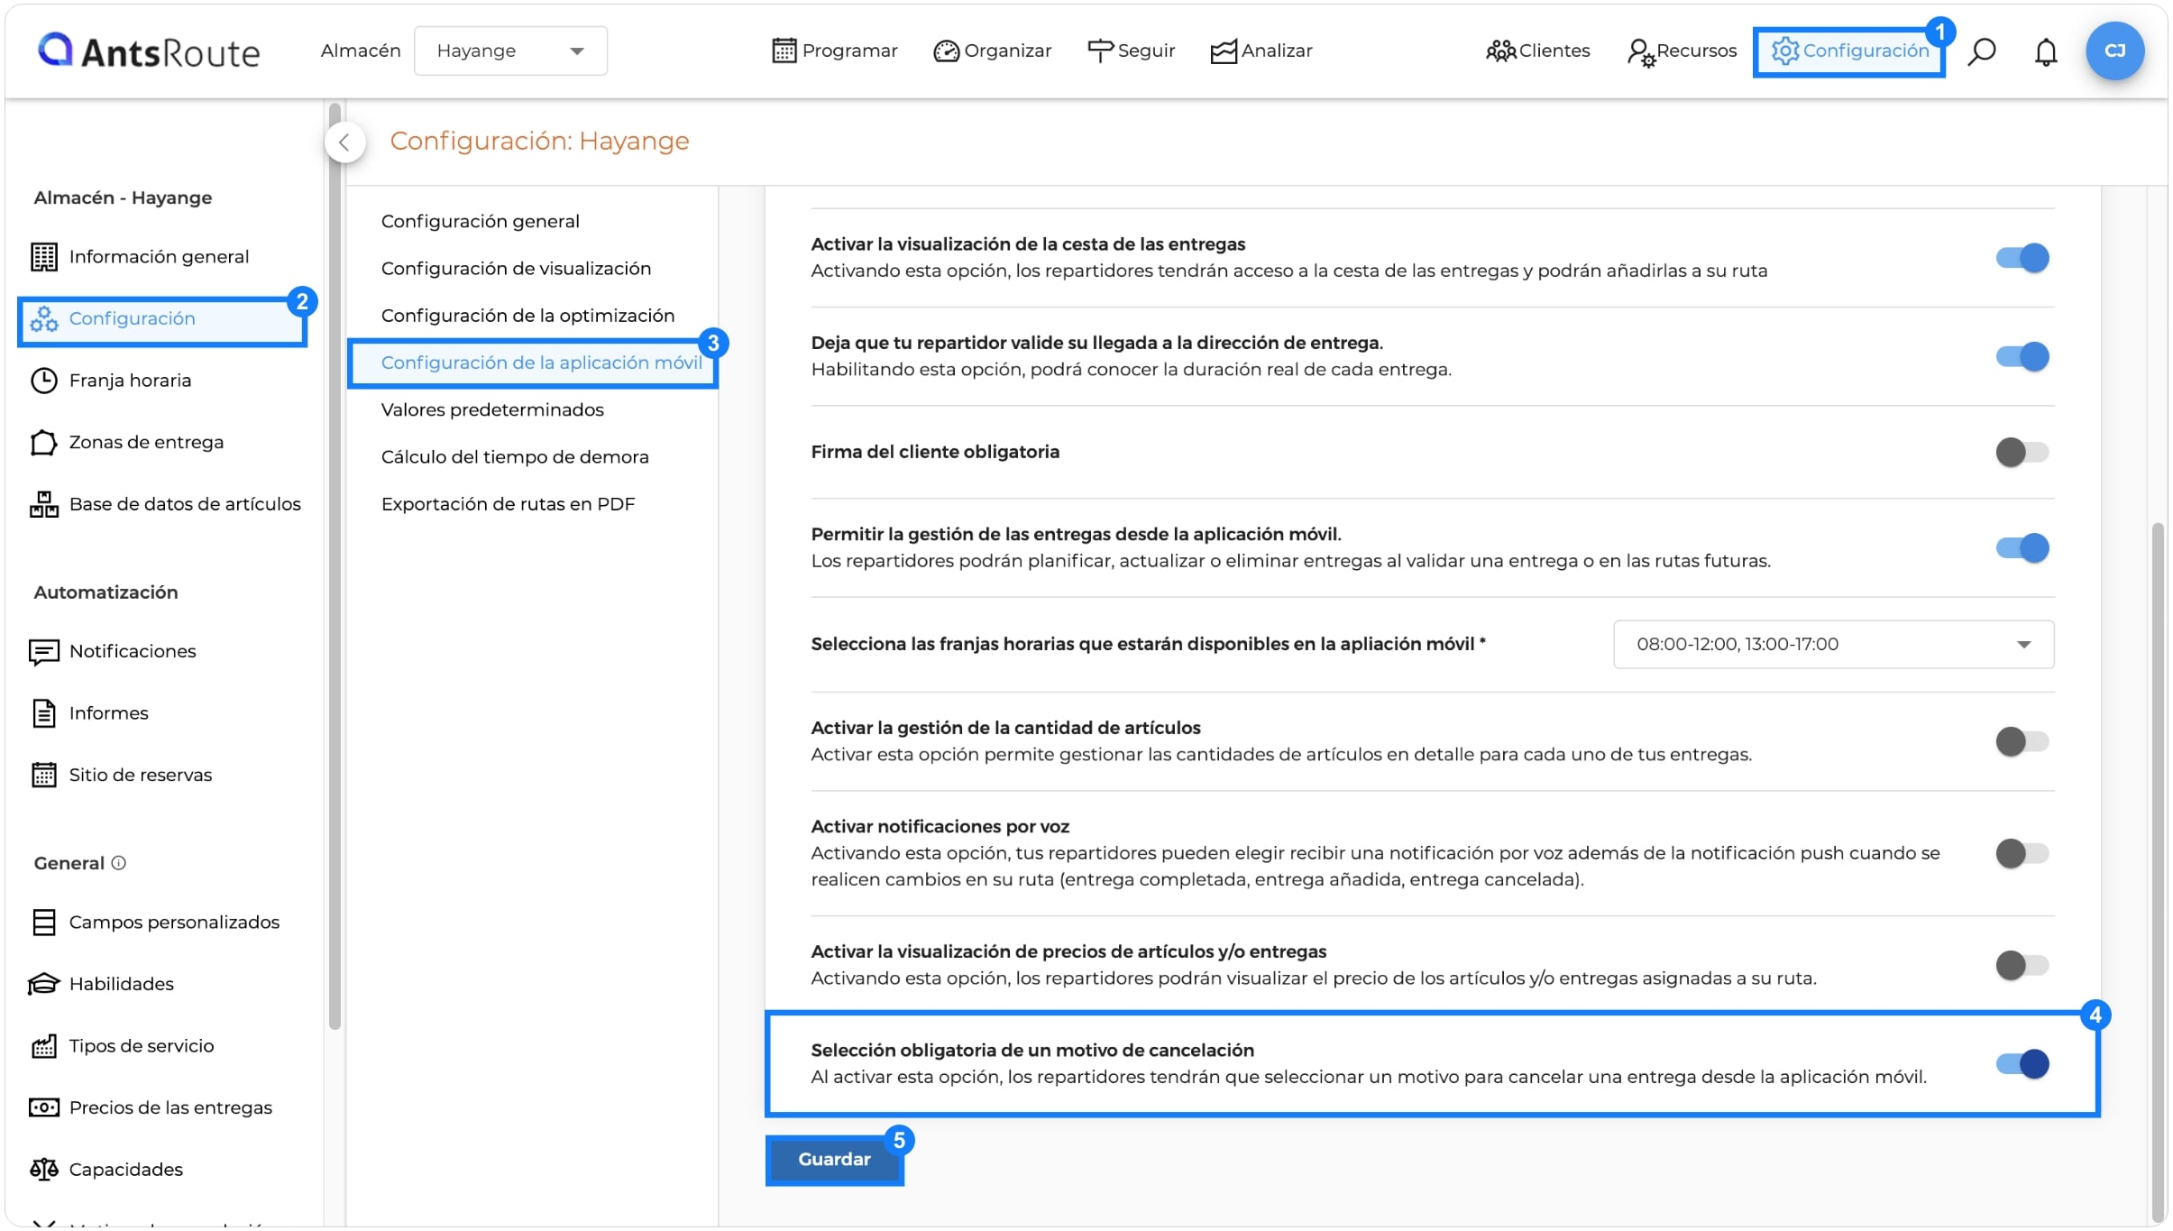
Task: Click the Recursos person-gear icon
Action: point(1641,52)
